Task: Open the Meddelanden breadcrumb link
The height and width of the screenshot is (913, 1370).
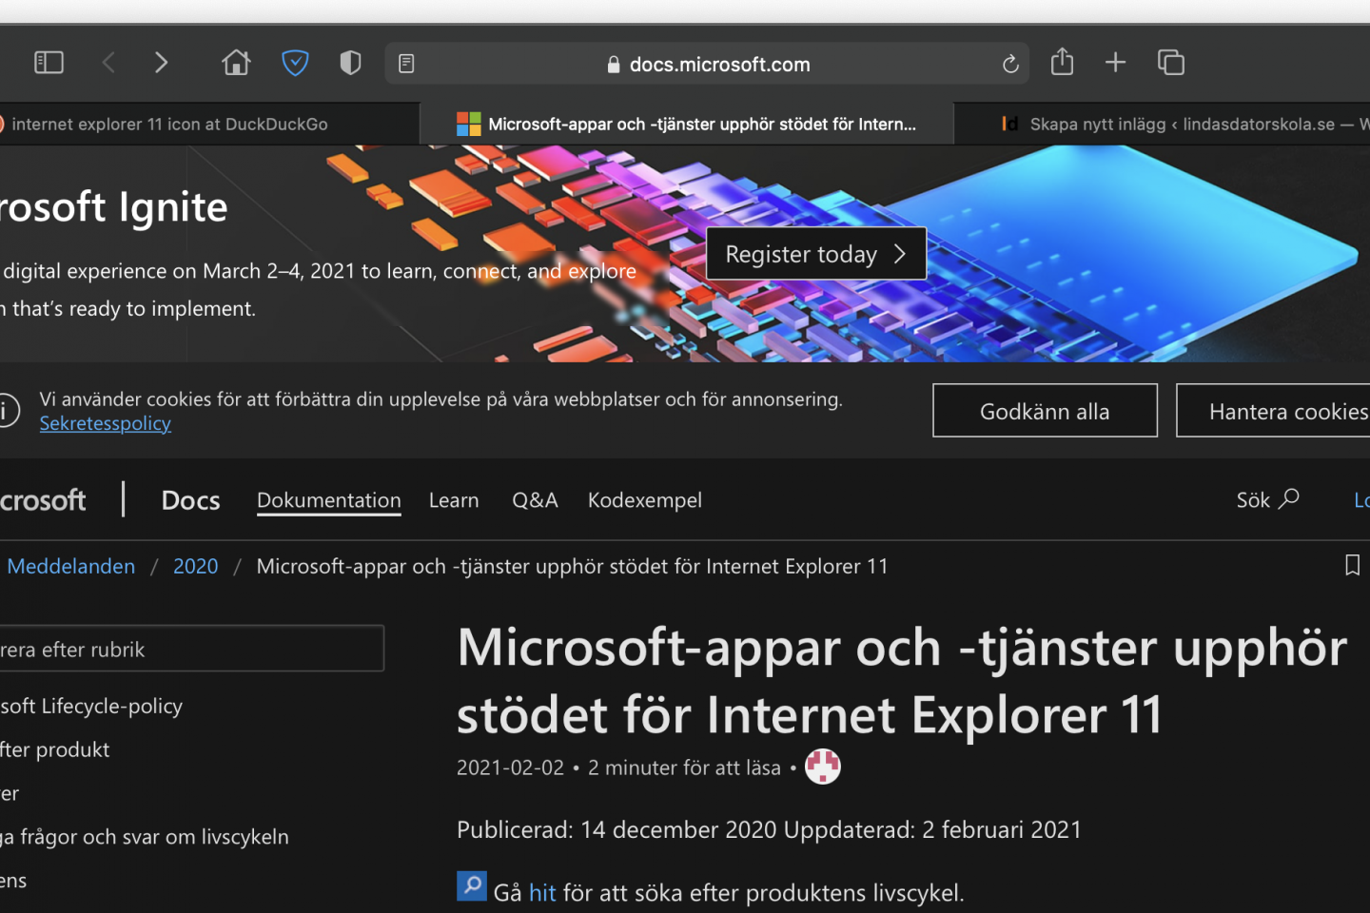Action: point(70,566)
